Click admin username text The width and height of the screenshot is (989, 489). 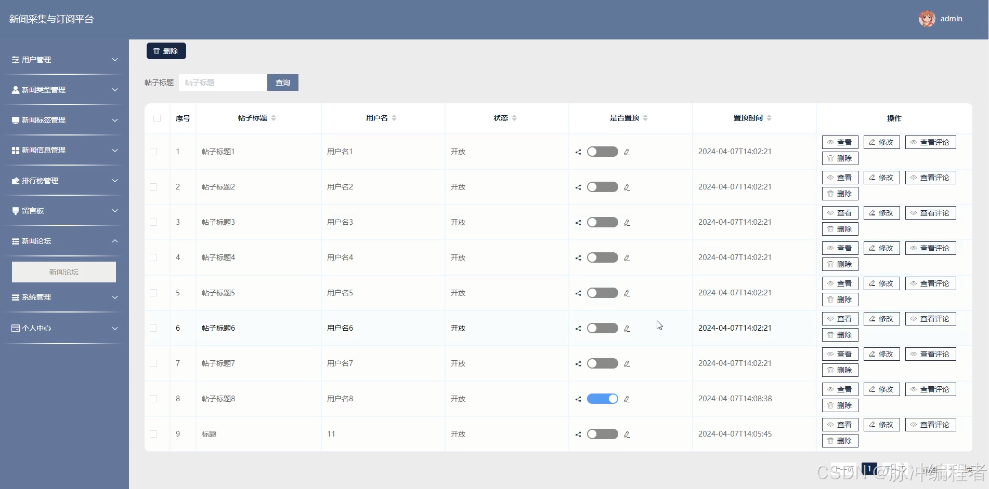951,19
